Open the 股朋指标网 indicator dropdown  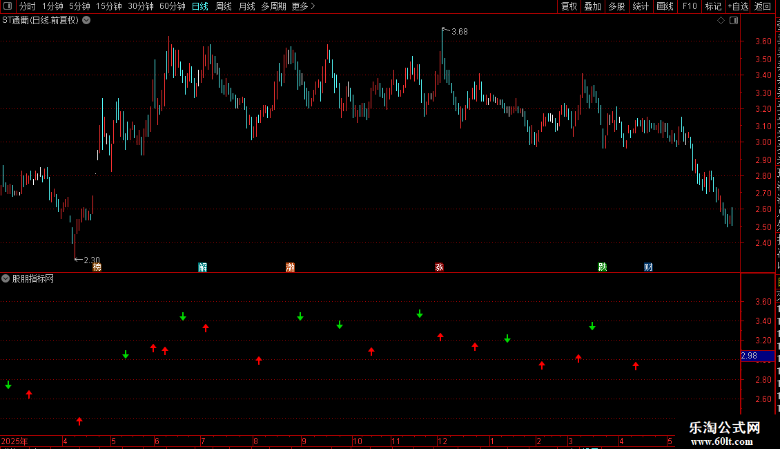[x=6, y=279]
